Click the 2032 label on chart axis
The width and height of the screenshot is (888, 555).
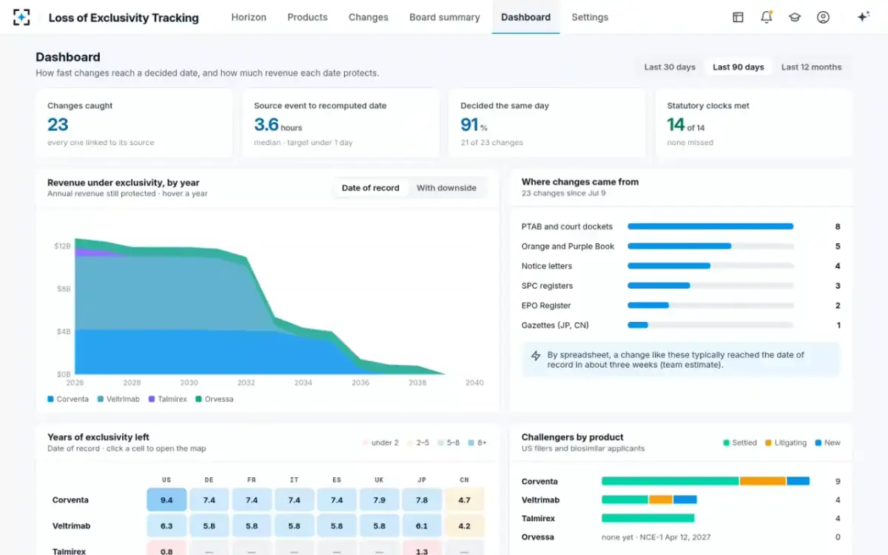246,383
